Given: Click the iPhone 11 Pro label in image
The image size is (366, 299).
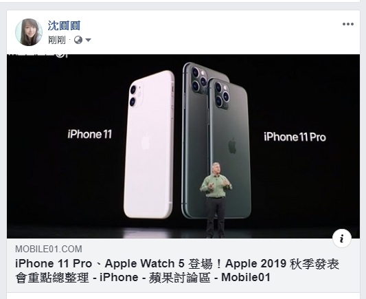Looking at the screenshot, I should [295, 137].
